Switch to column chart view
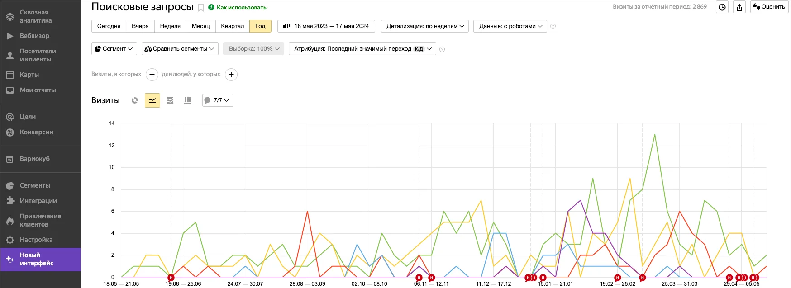Viewport: 791px width, 288px height. (188, 100)
